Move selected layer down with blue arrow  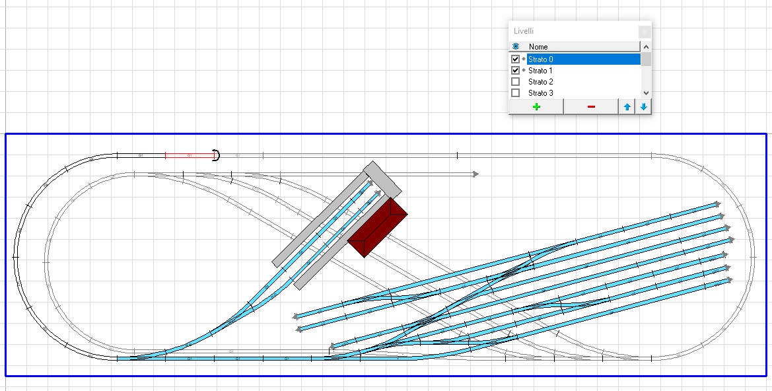point(643,107)
